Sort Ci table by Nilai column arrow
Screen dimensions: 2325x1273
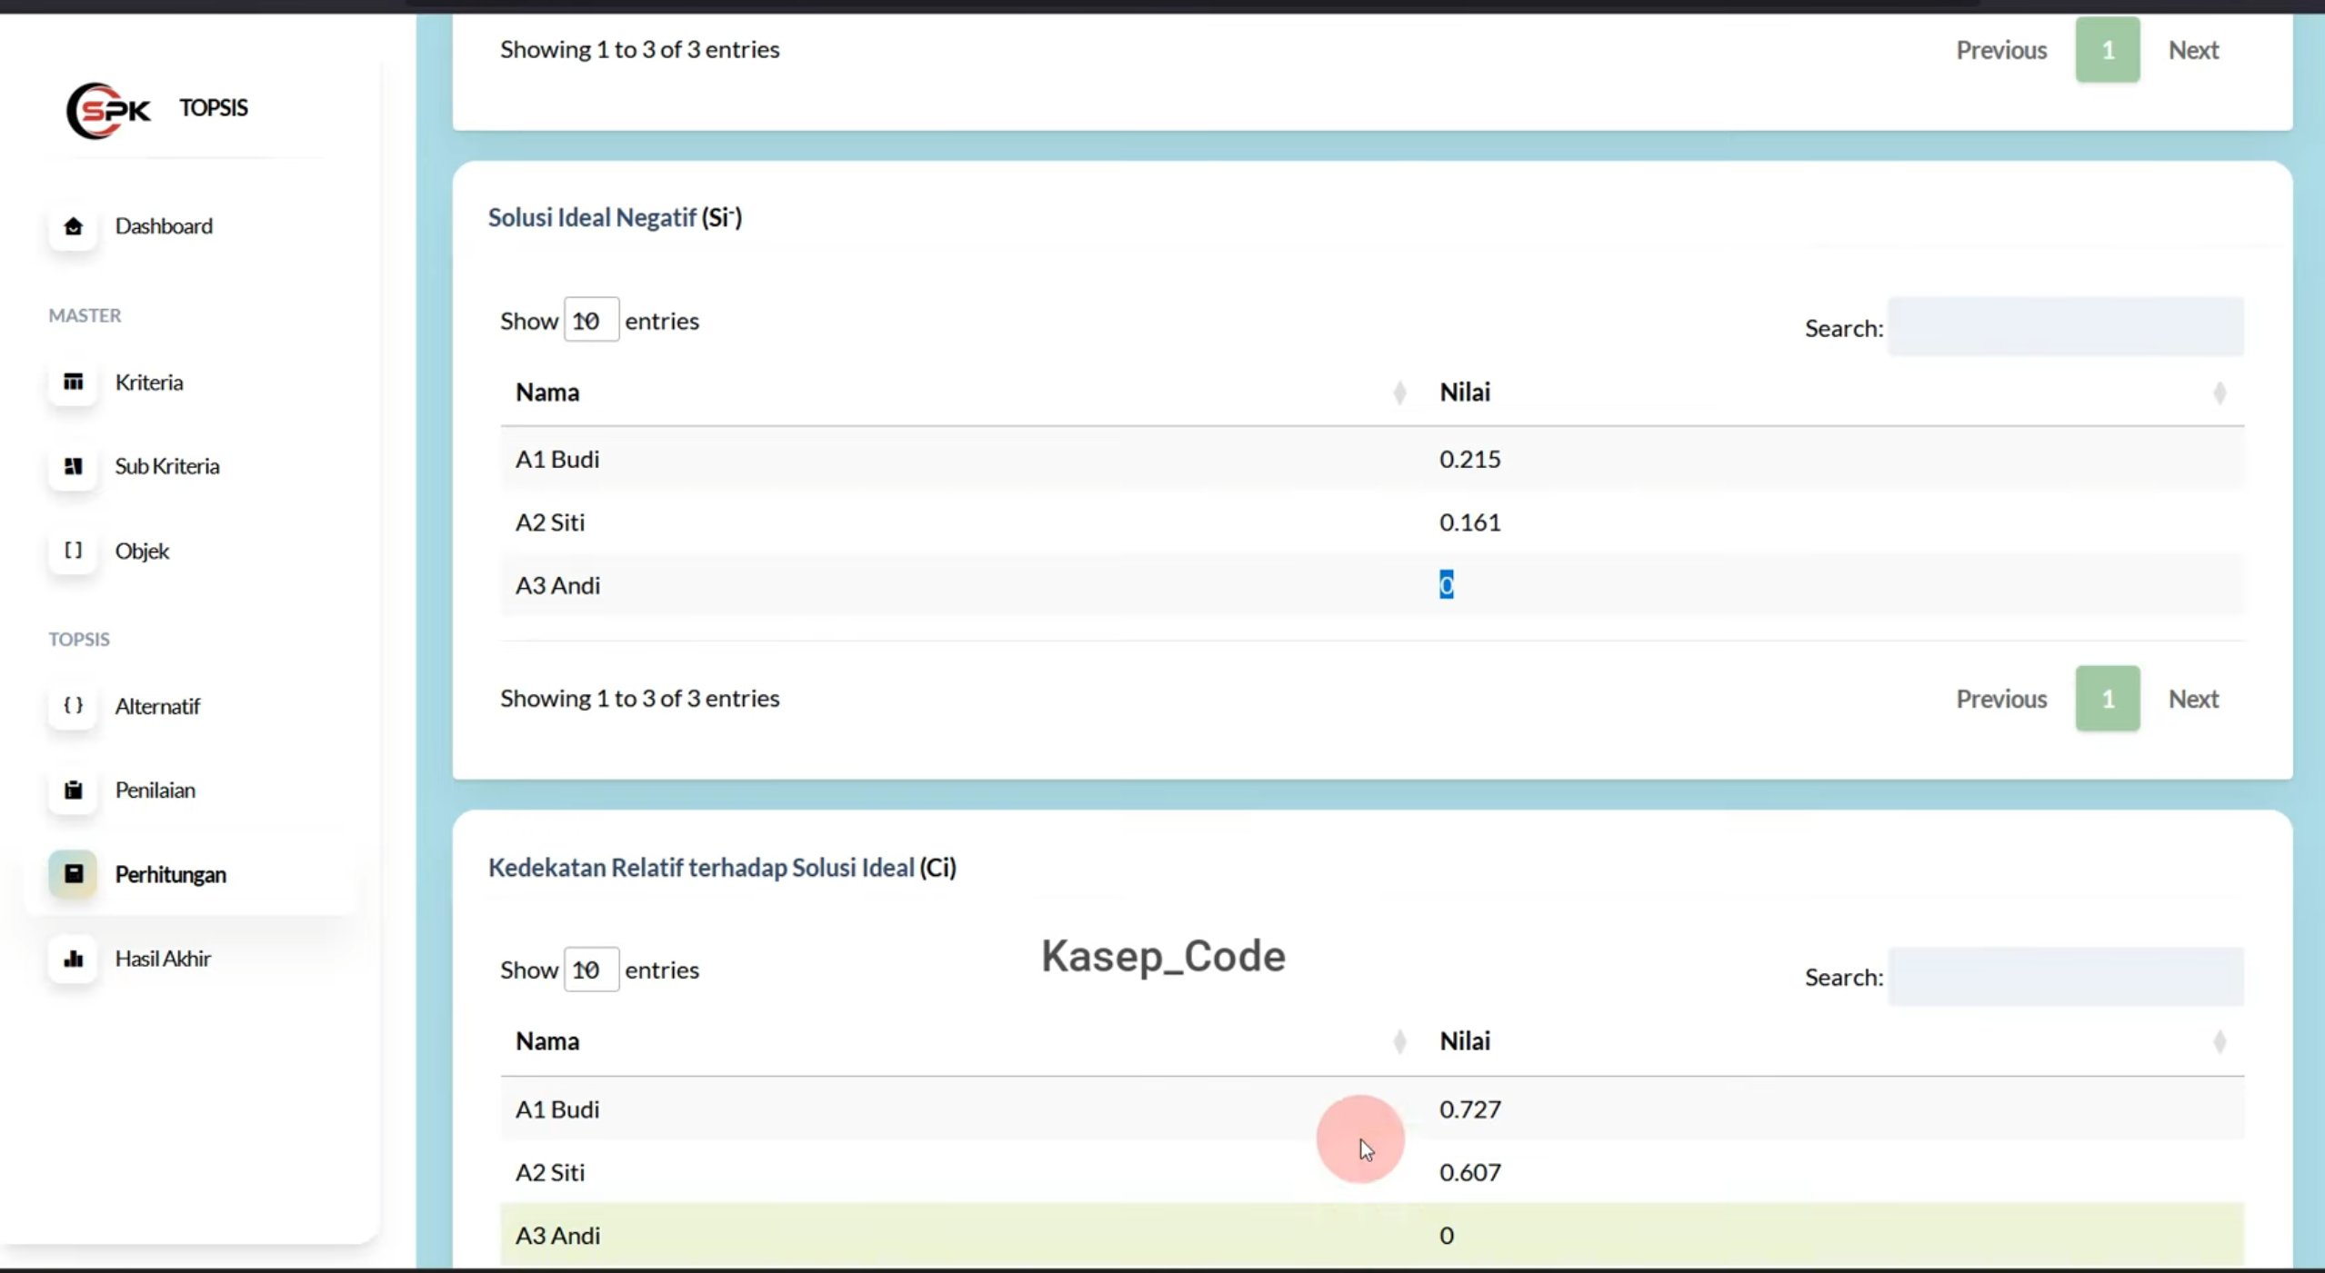click(2220, 1041)
